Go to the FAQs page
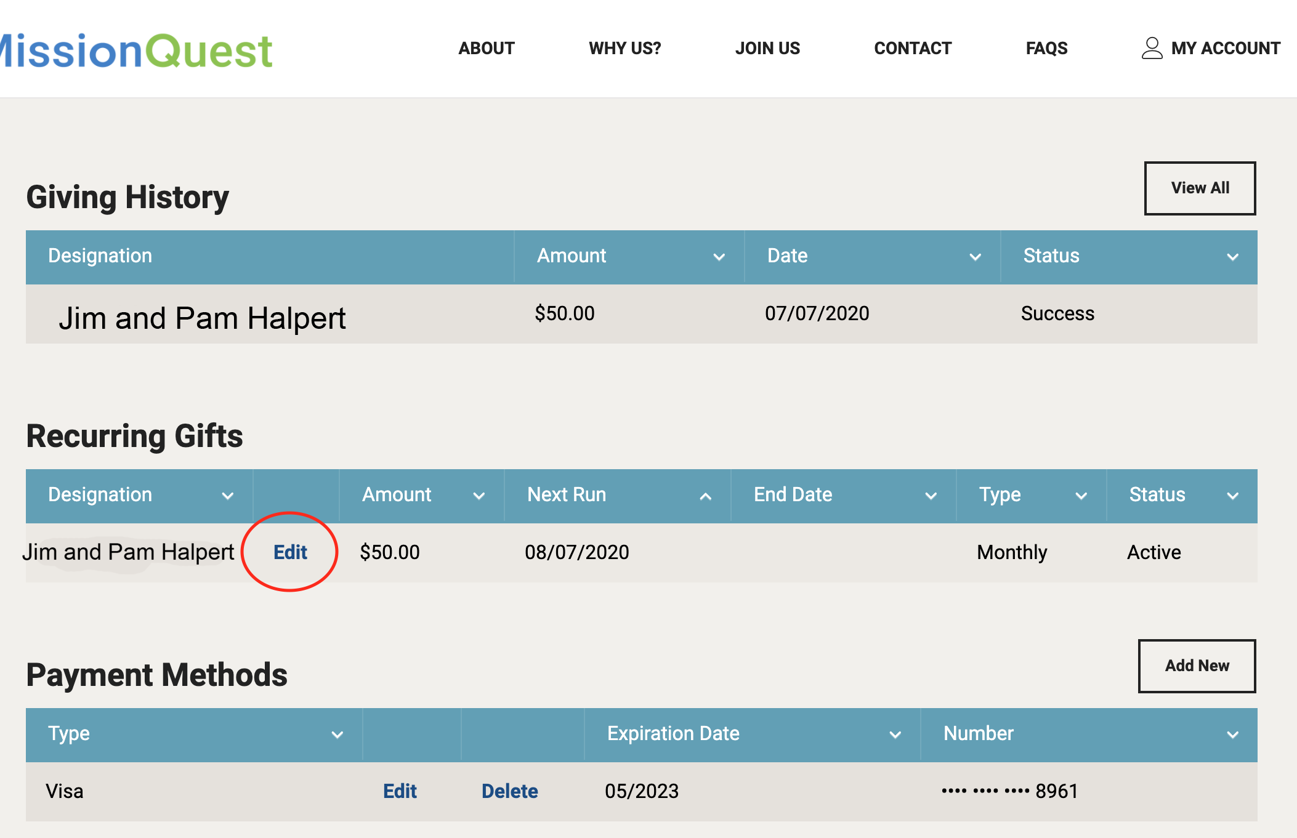The image size is (1297, 838). [1046, 48]
